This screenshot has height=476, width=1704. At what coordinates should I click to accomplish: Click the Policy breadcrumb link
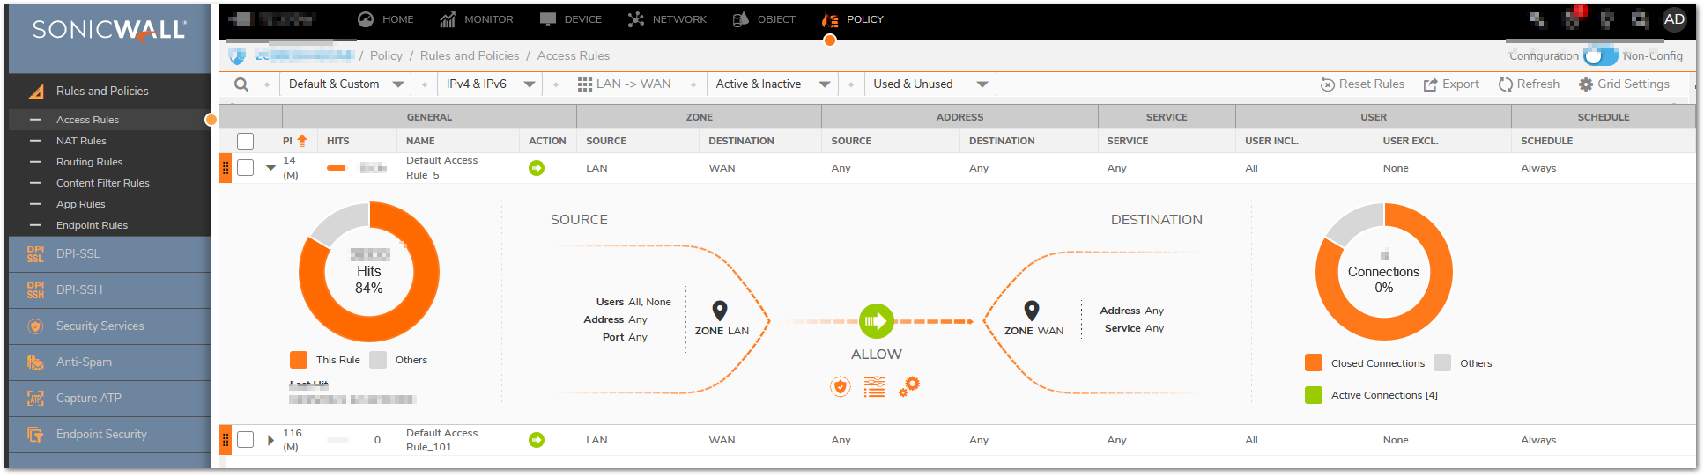pos(386,55)
